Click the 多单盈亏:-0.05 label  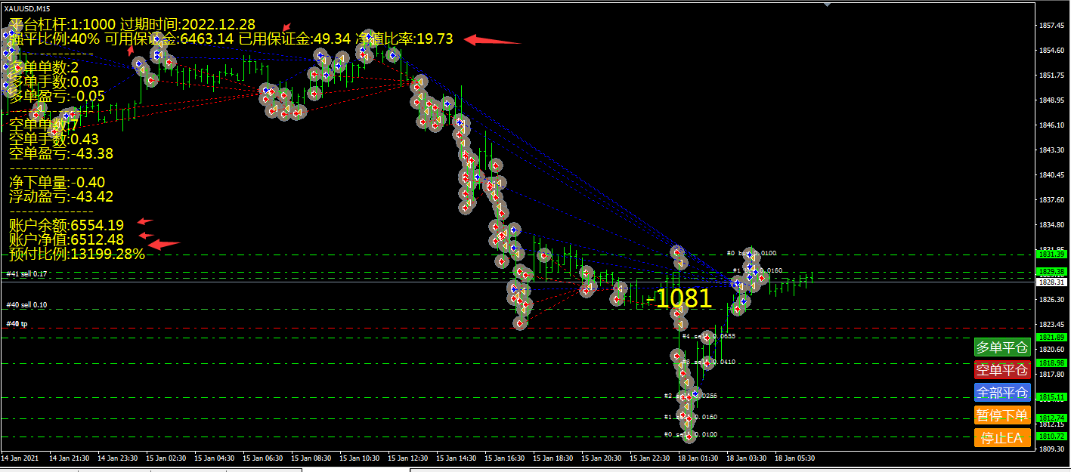coord(57,96)
